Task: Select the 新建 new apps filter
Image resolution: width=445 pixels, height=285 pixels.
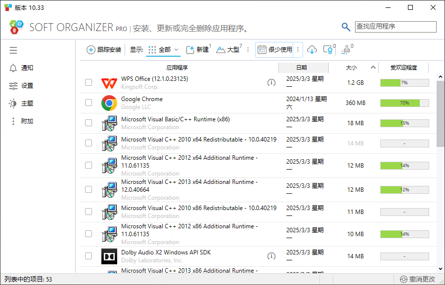Action: pyautogui.click(x=198, y=50)
